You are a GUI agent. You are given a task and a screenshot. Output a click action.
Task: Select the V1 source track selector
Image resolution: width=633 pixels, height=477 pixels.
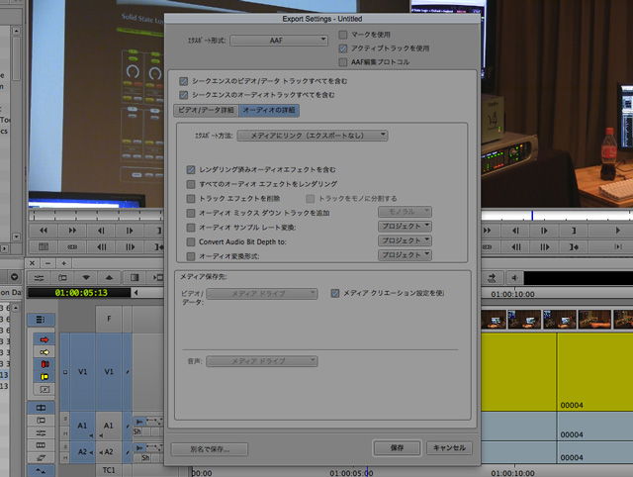click(x=82, y=371)
